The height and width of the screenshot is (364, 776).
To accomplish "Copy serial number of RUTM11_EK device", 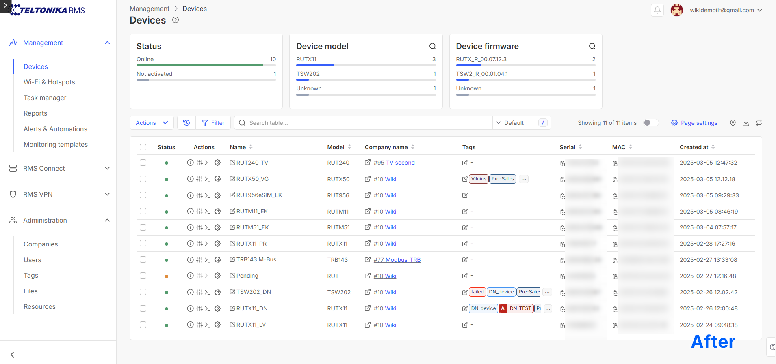I will click(x=562, y=212).
